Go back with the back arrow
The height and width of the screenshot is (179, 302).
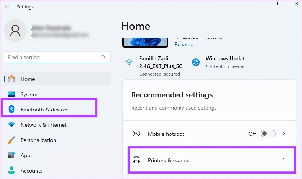(7, 7)
